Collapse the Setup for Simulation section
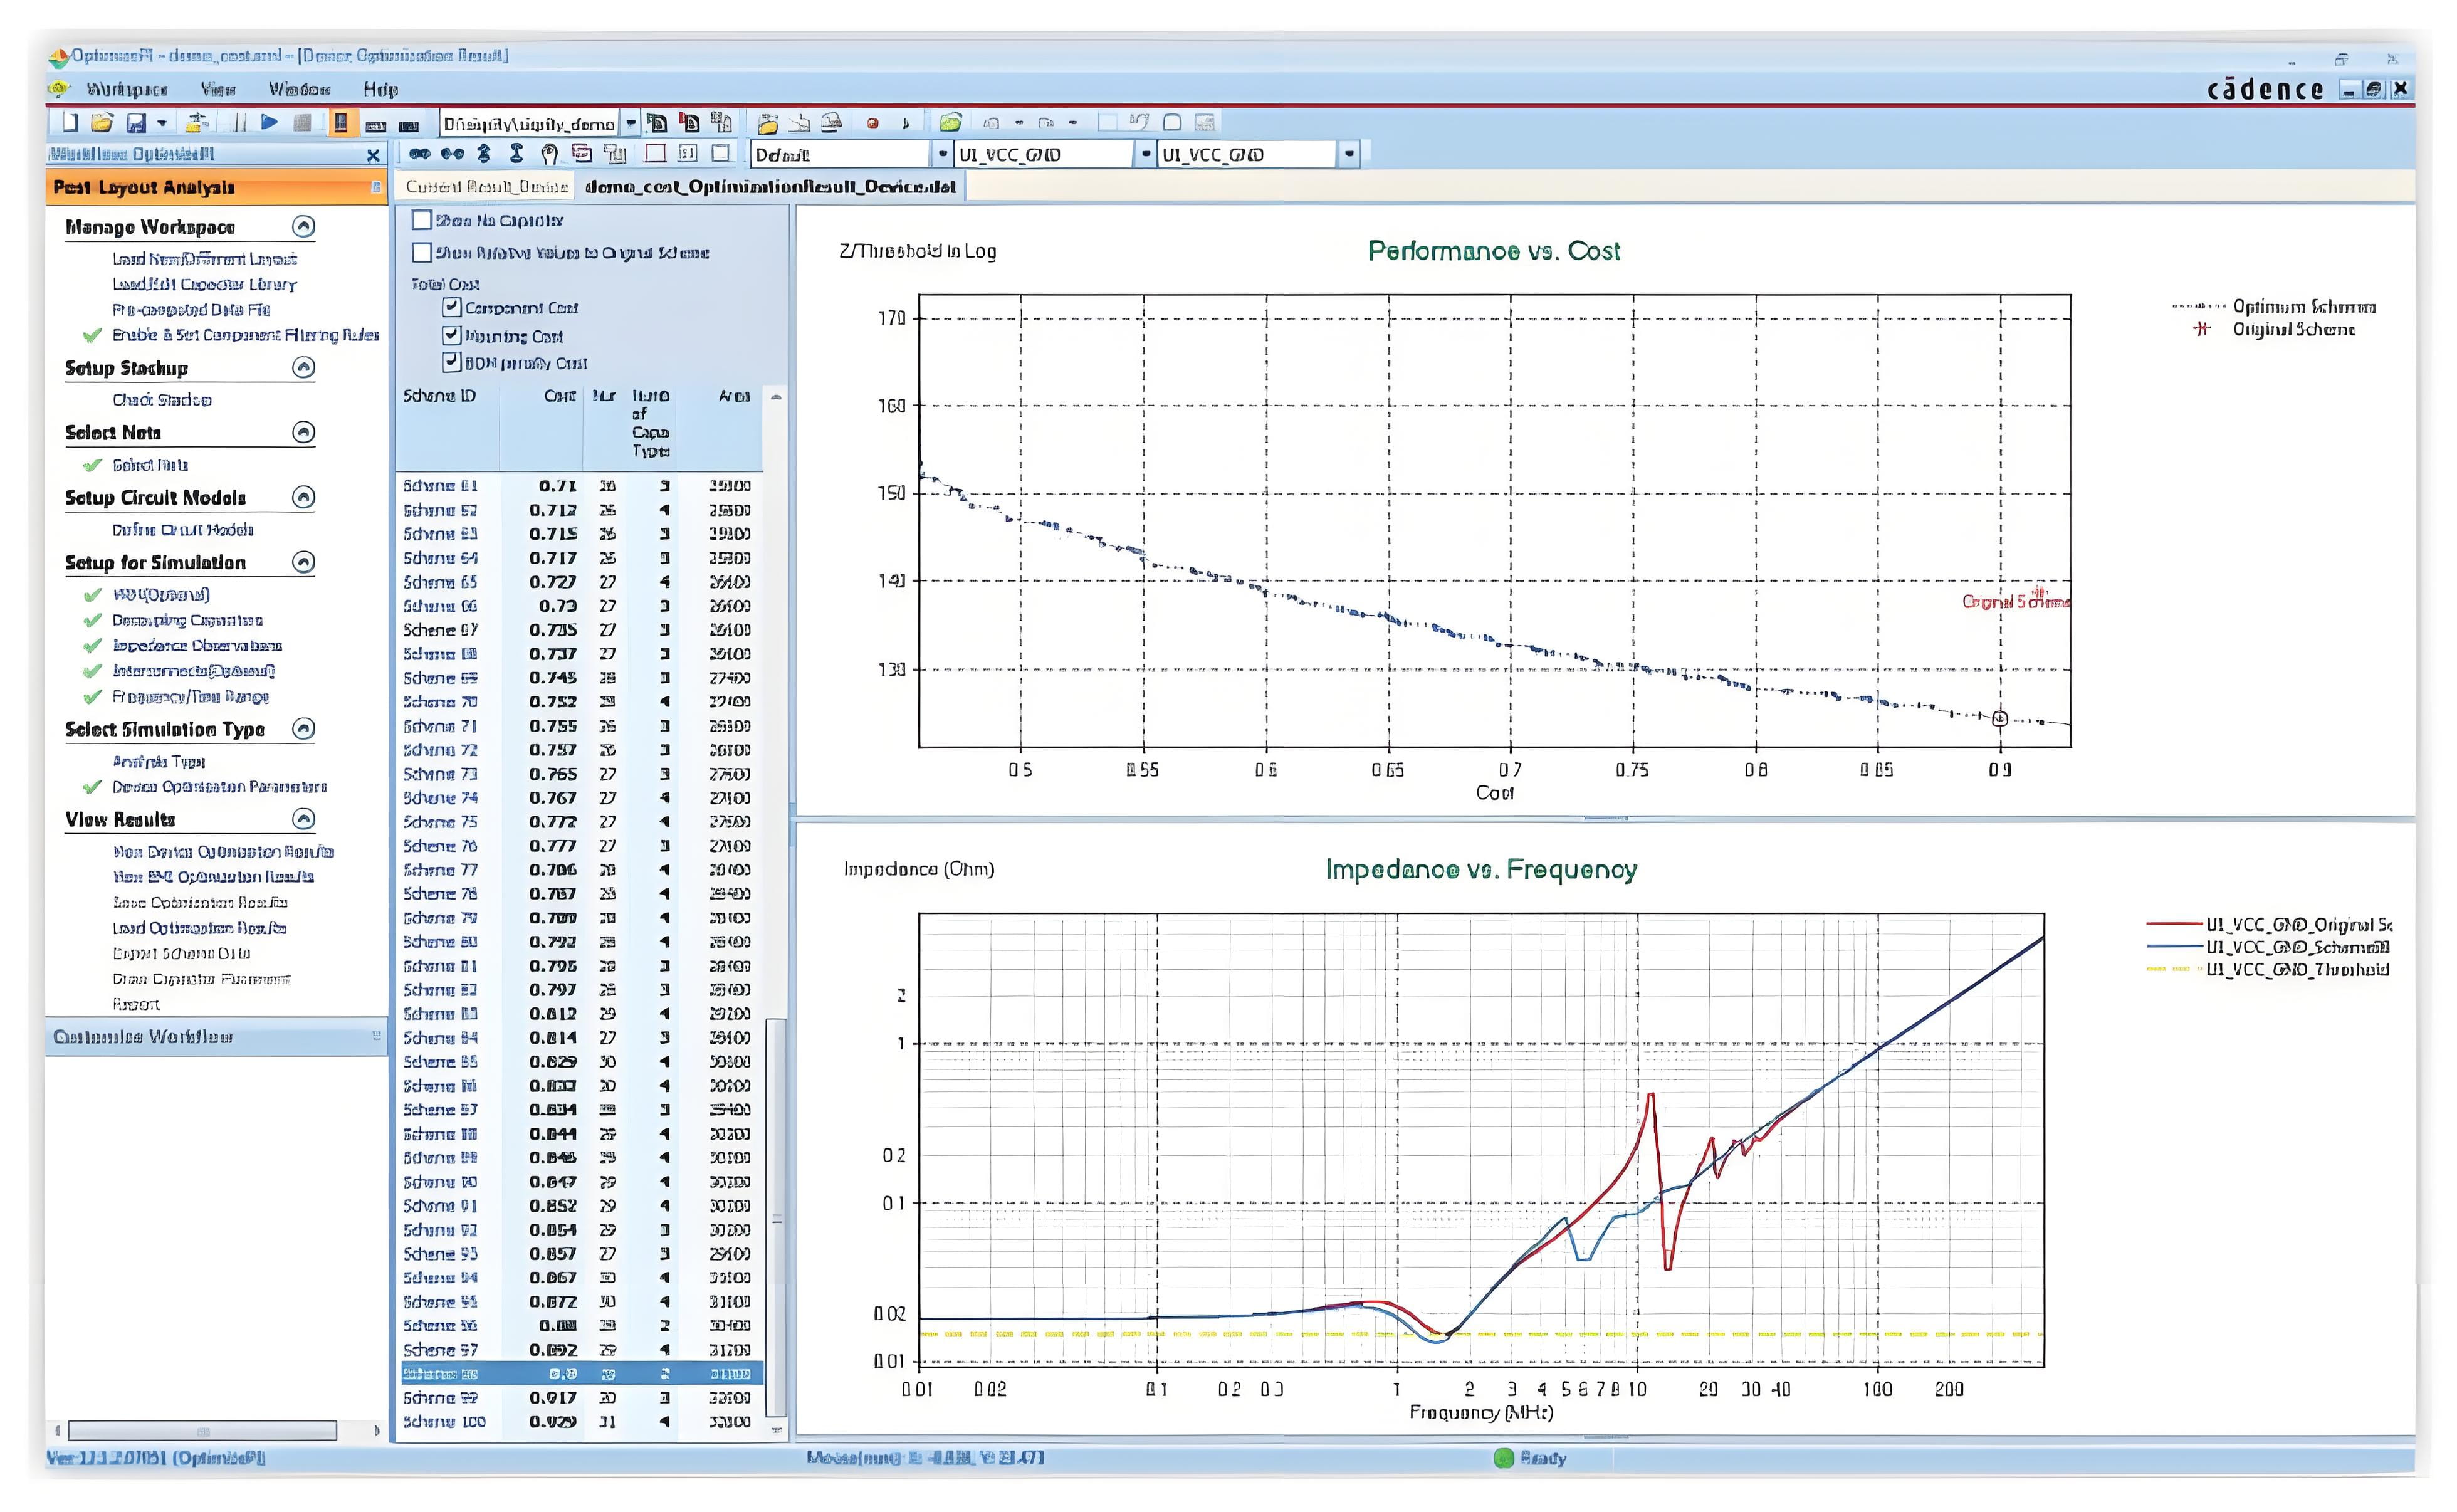Screen dimensions: 2457x1512 (x=304, y=562)
